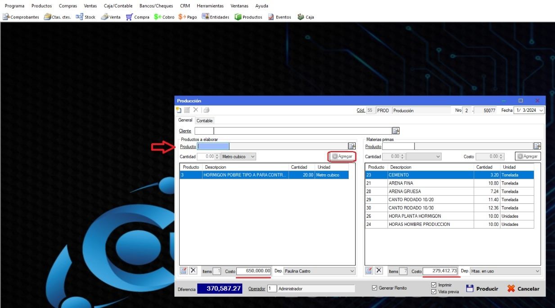The width and height of the screenshot is (555, 308).
Task: Open Caja from the toolbar
Action: click(x=306, y=17)
